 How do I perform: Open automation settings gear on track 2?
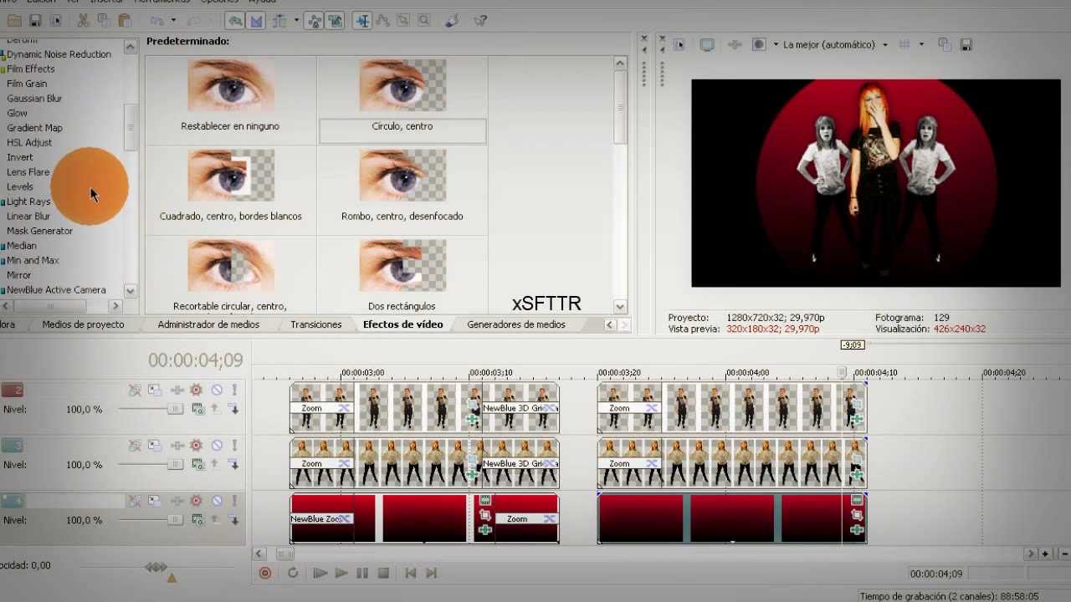click(x=197, y=390)
